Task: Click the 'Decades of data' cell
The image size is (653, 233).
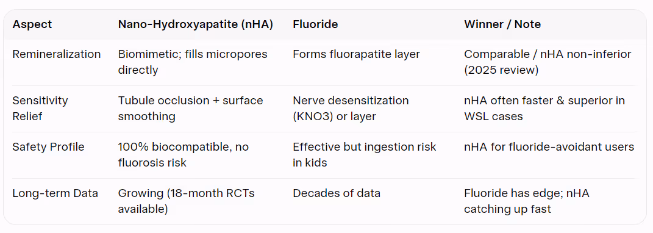Action: coord(337,193)
